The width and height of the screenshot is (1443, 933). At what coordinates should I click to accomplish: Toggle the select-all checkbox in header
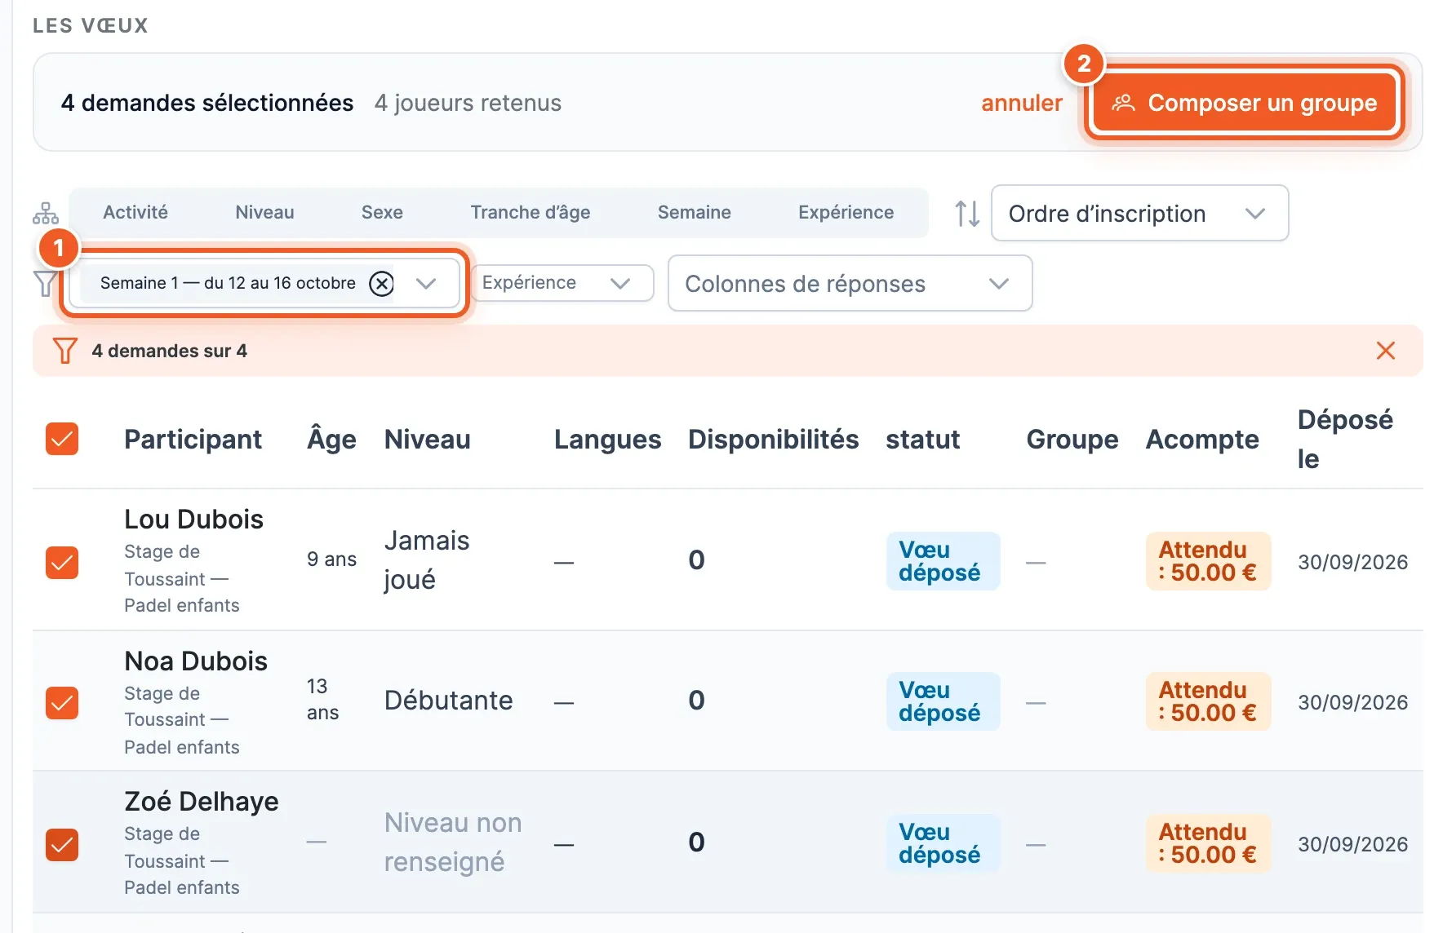pos(62,439)
